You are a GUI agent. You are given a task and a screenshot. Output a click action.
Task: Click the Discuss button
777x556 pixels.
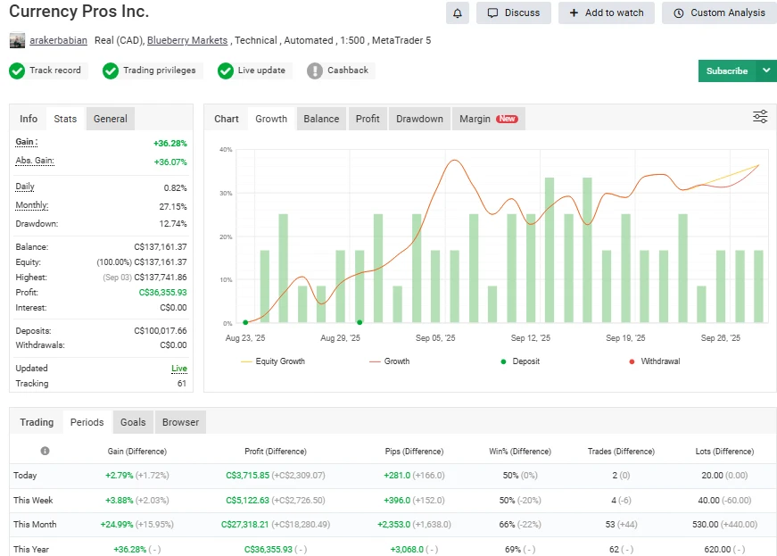[x=514, y=12]
